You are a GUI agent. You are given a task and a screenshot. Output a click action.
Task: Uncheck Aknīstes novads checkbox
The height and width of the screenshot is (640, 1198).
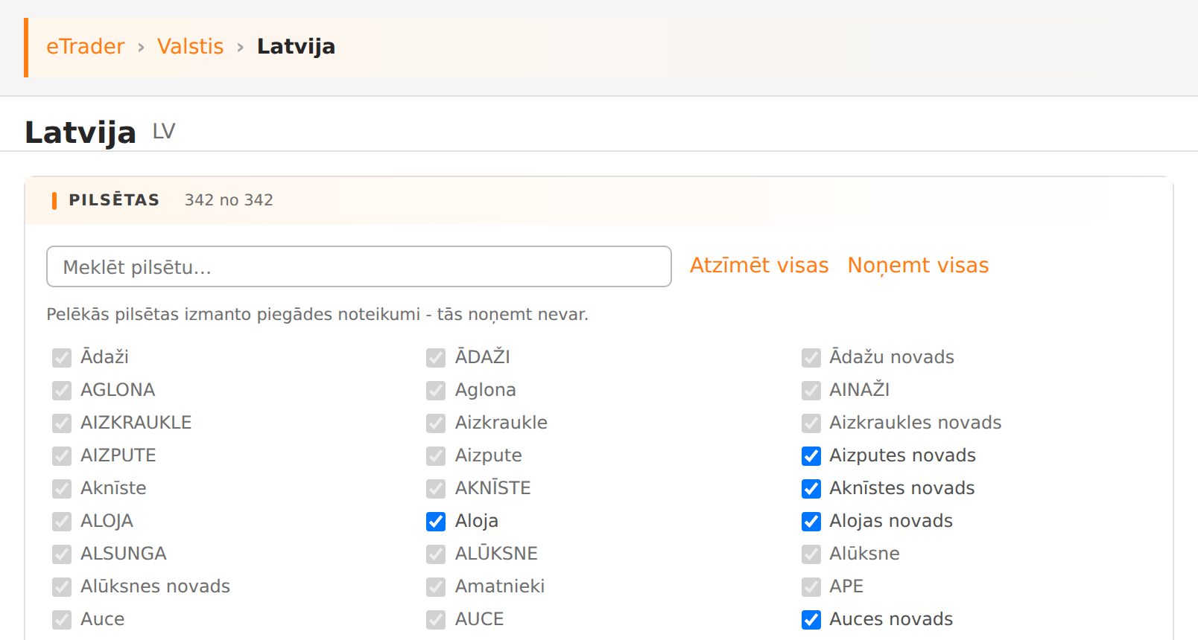811,489
